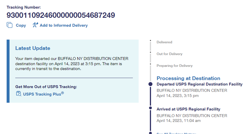Click the Latest Update message paragraph

[x=72, y=64]
